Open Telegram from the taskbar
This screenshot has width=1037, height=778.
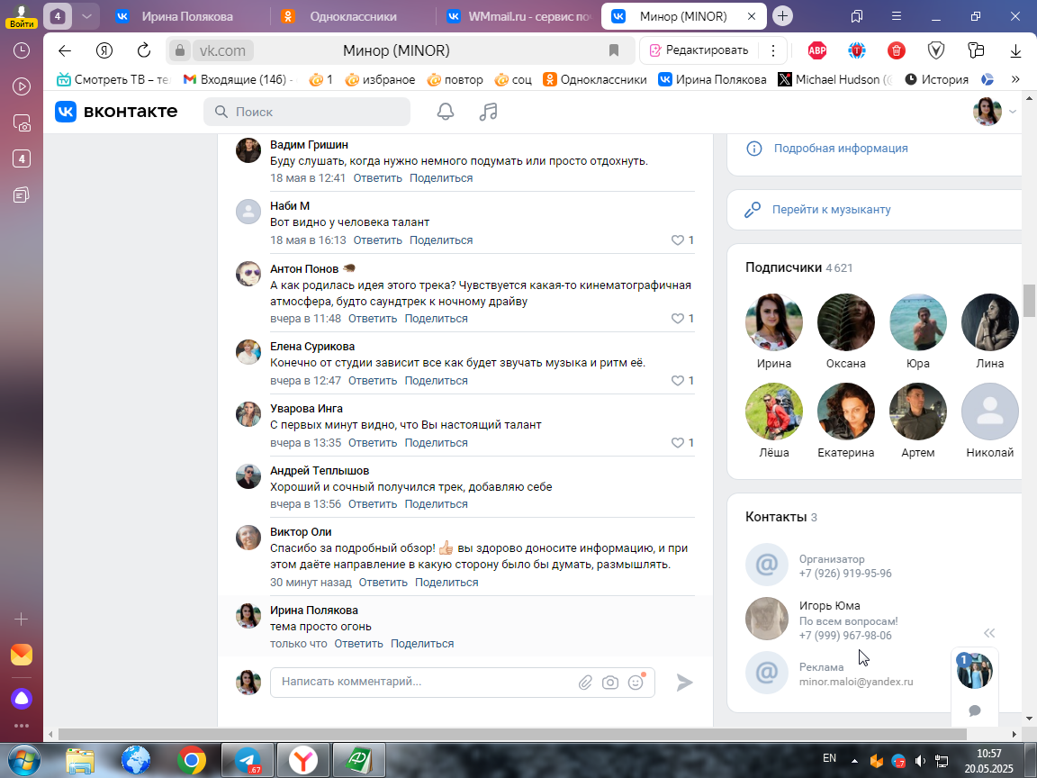coord(248,760)
